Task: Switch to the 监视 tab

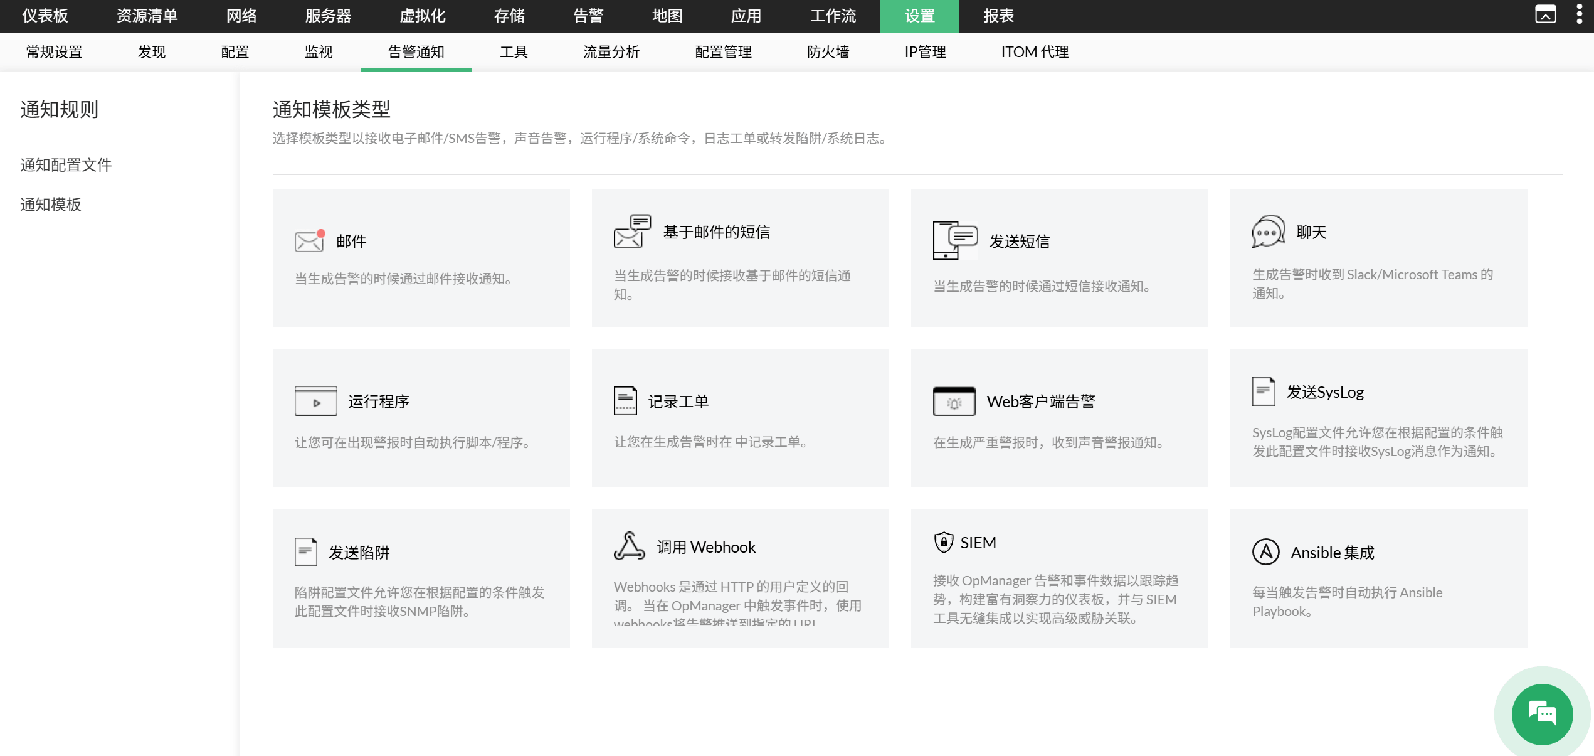Action: [x=319, y=51]
